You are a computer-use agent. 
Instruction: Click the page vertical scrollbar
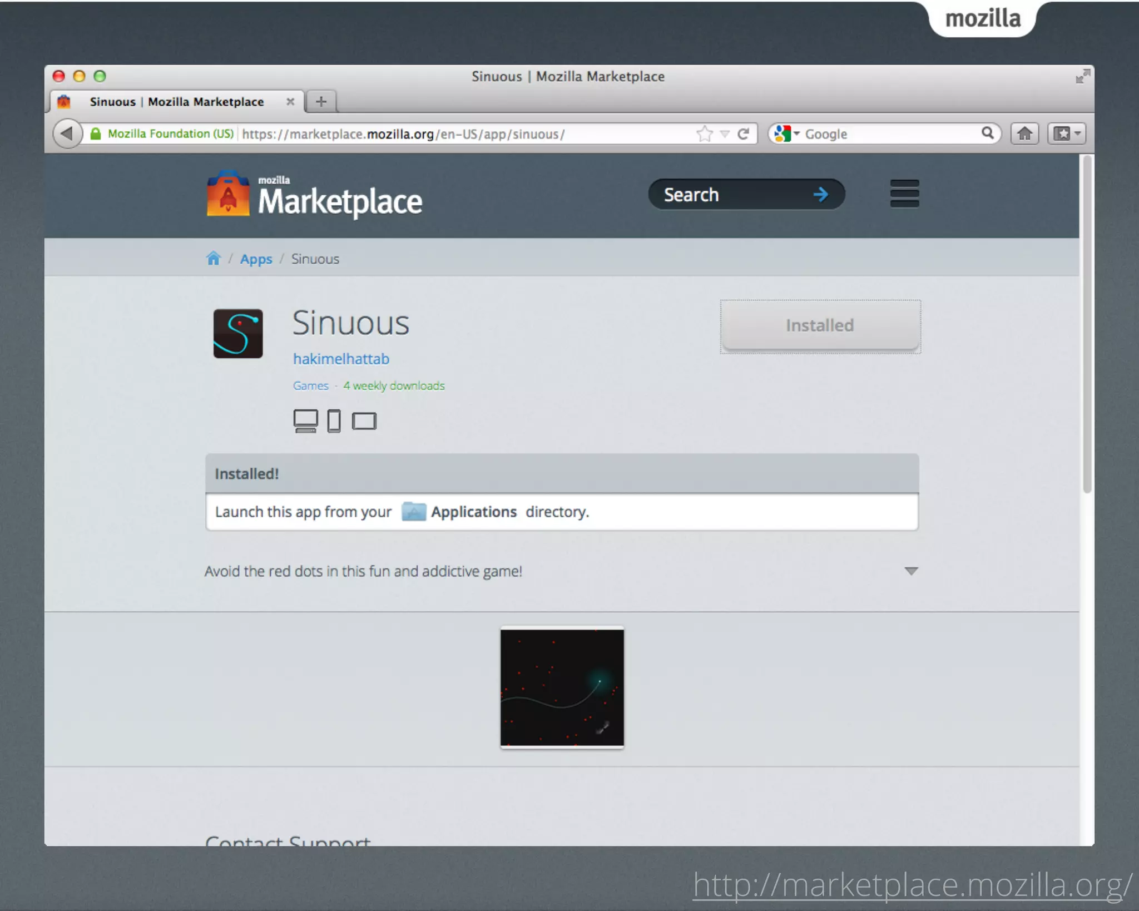point(1087,324)
